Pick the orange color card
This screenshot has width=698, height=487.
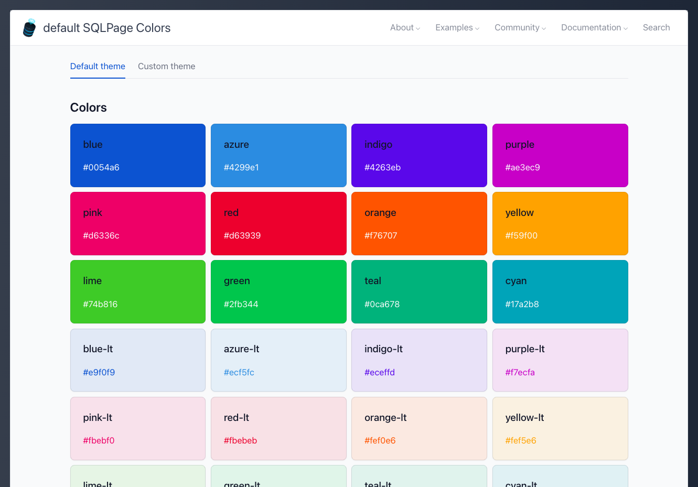point(419,224)
